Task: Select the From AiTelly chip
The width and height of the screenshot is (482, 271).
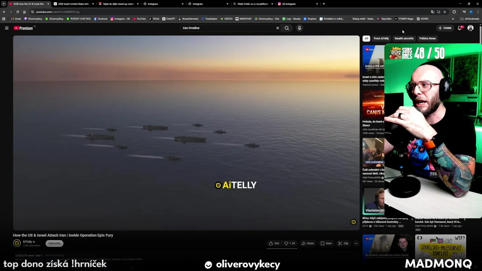Action: (381, 38)
